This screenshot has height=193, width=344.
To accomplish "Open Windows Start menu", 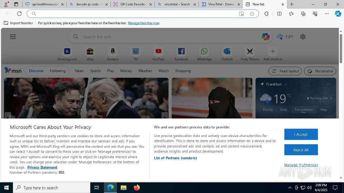I will (6, 188).
